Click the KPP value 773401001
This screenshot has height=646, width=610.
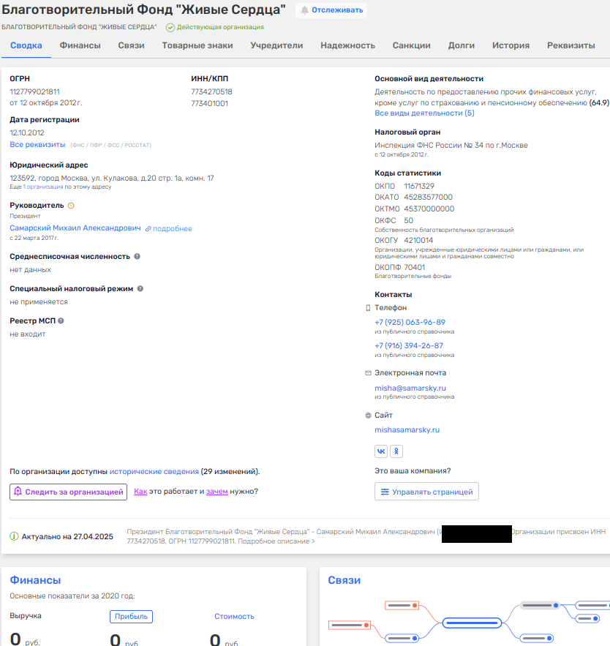[x=209, y=103]
